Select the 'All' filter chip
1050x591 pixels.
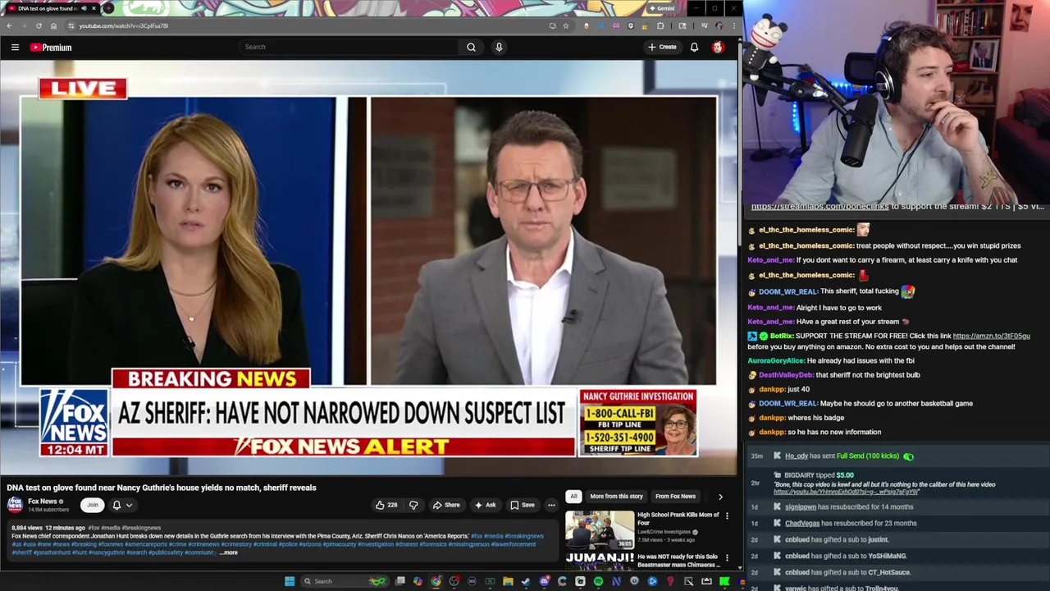(x=573, y=496)
